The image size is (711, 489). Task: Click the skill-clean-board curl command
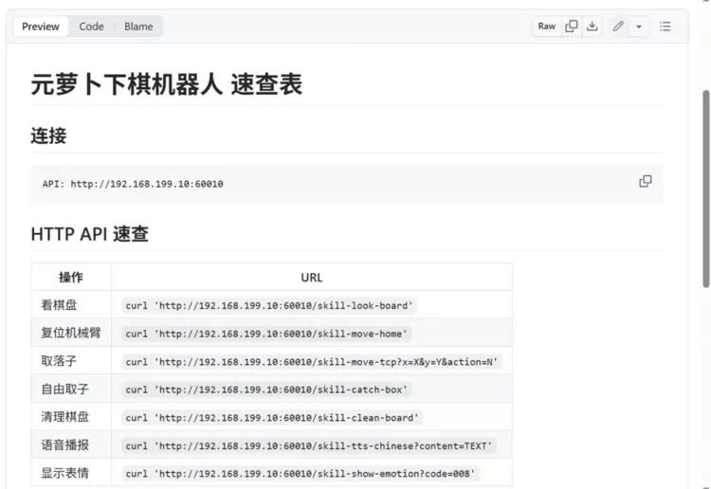272,418
